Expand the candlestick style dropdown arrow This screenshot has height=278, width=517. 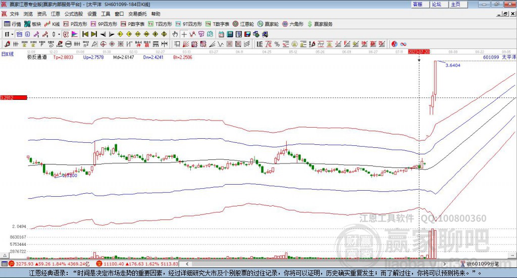click(x=59, y=34)
